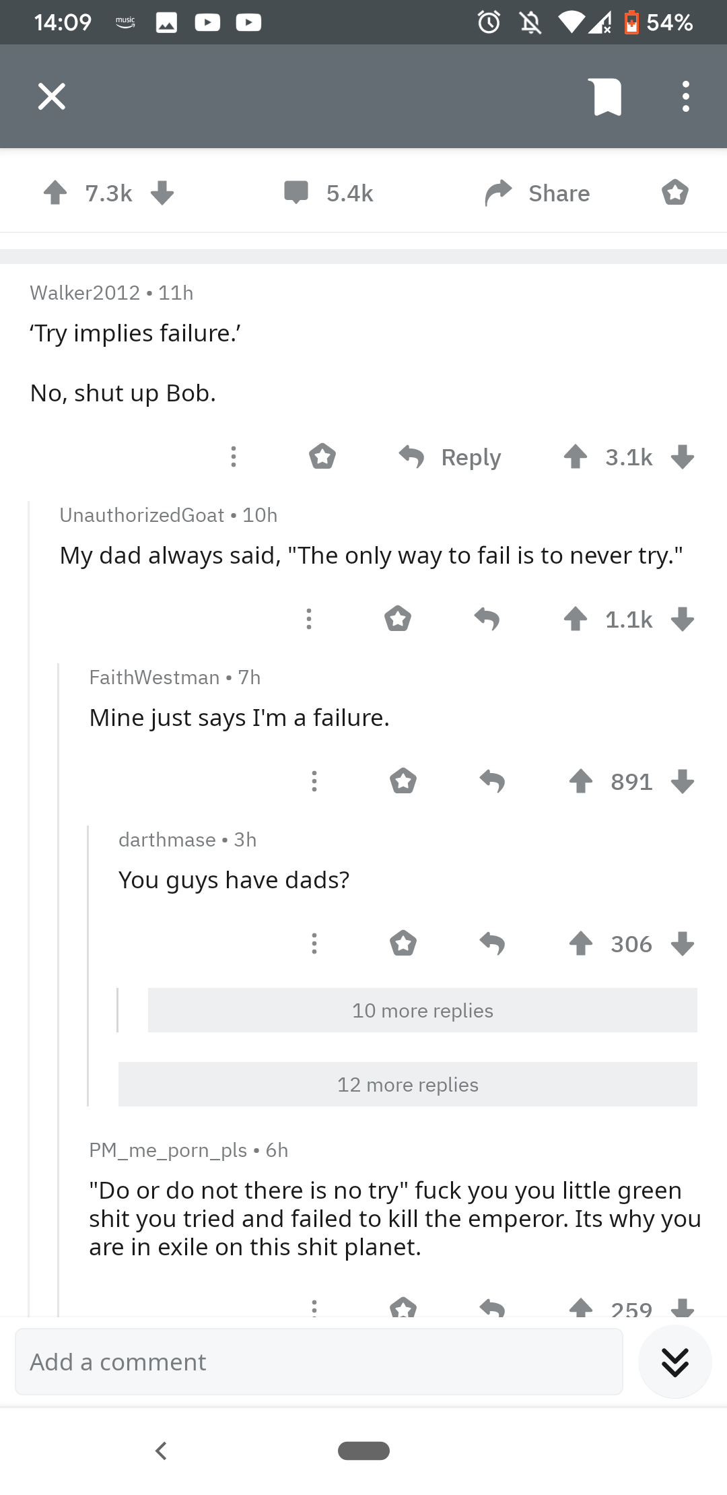Reply to darthmase's comment via reply arrow
The height and width of the screenshot is (1495, 727).
click(493, 944)
